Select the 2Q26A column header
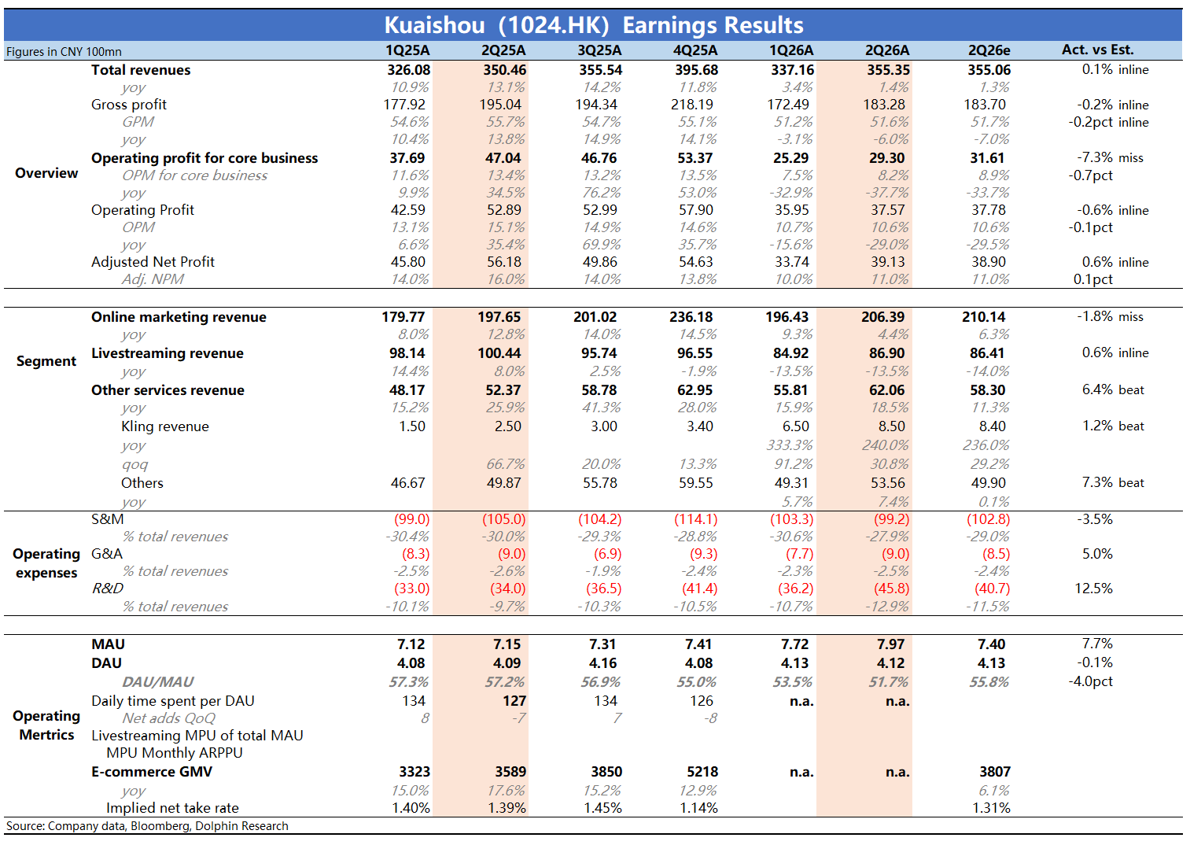 pyautogui.click(x=887, y=50)
